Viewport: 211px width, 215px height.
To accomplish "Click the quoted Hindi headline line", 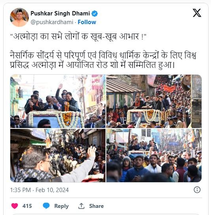I will 78,37.
